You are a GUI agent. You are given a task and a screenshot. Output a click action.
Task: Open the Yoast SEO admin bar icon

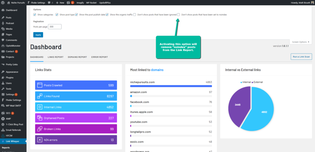69,3
